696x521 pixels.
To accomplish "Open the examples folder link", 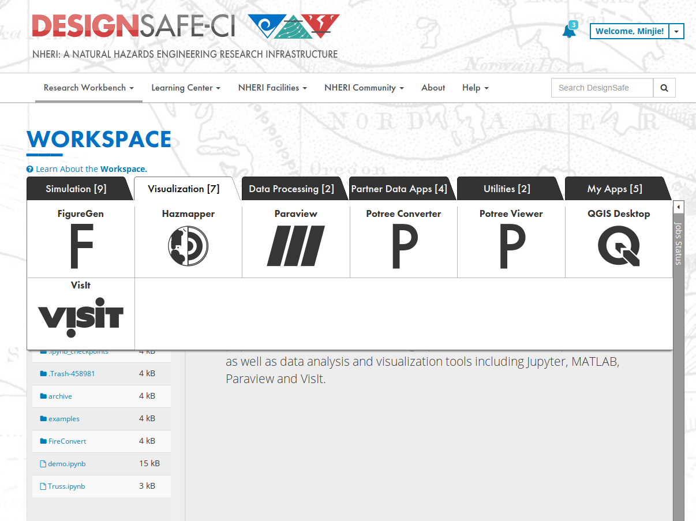I will pos(64,419).
